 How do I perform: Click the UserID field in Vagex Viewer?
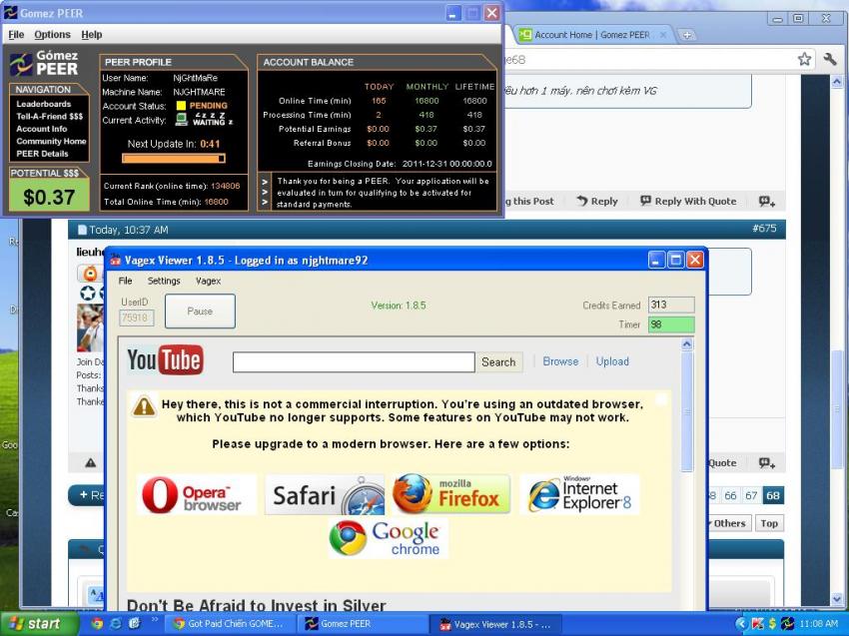[137, 318]
